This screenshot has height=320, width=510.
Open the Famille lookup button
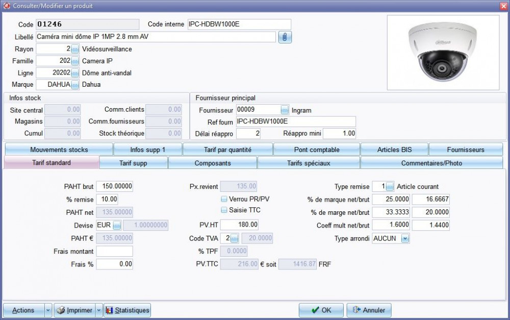point(75,61)
